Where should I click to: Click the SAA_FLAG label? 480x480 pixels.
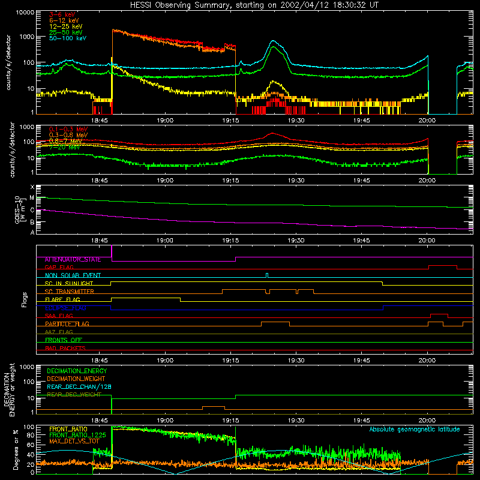(x=59, y=316)
